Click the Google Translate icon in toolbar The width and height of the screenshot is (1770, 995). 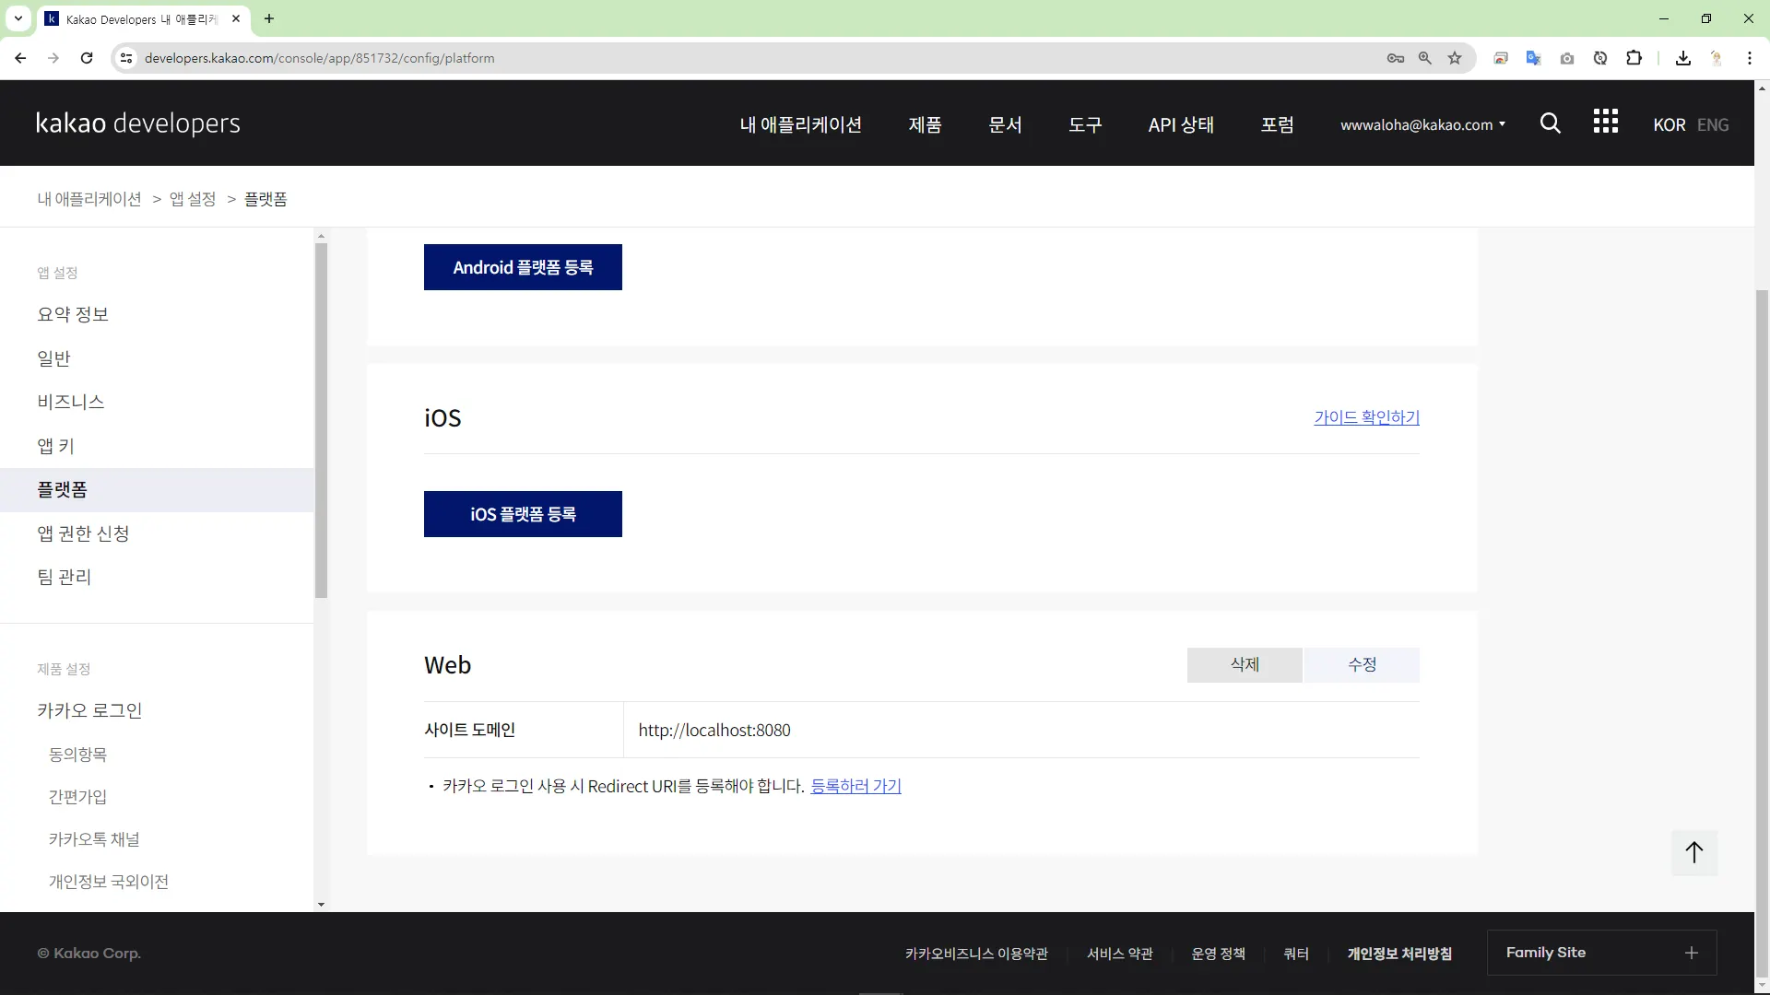tap(1533, 58)
